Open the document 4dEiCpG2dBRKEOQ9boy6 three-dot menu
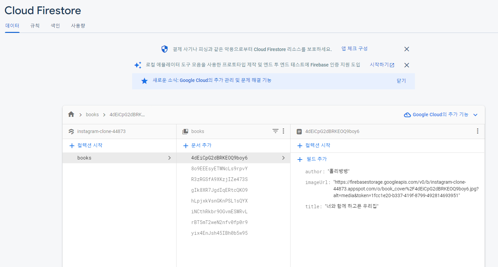 point(477,131)
